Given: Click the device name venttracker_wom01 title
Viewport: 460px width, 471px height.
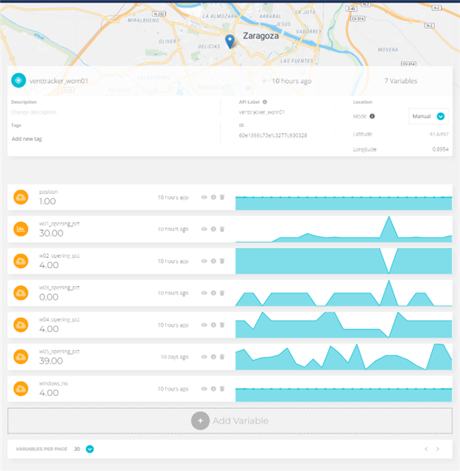Looking at the screenshot, I should click(59, 81).
